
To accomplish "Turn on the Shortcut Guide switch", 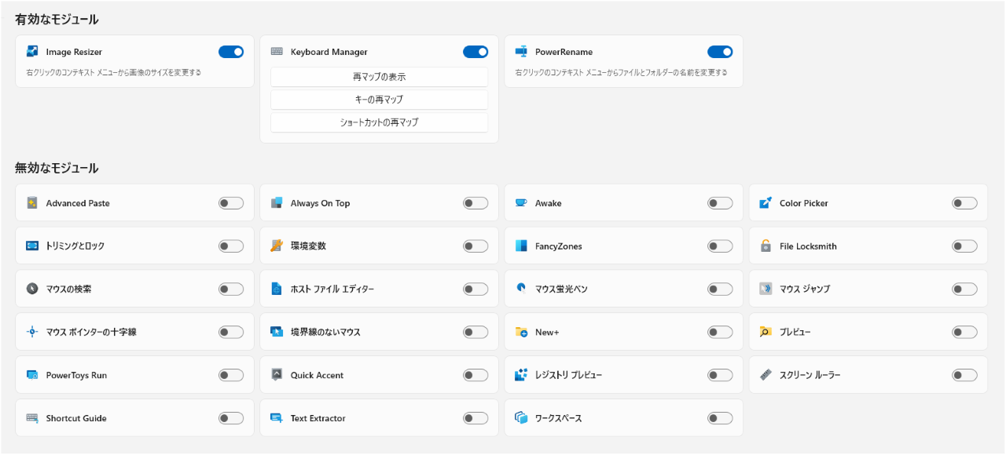I will pyautogui.click(x=231, y=418).
